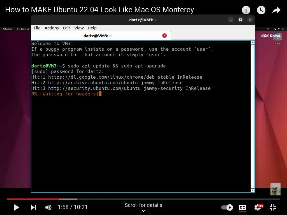Open the terminal Actions menu
The width and height of the screenshot is (287, 215).
[52, 28]
